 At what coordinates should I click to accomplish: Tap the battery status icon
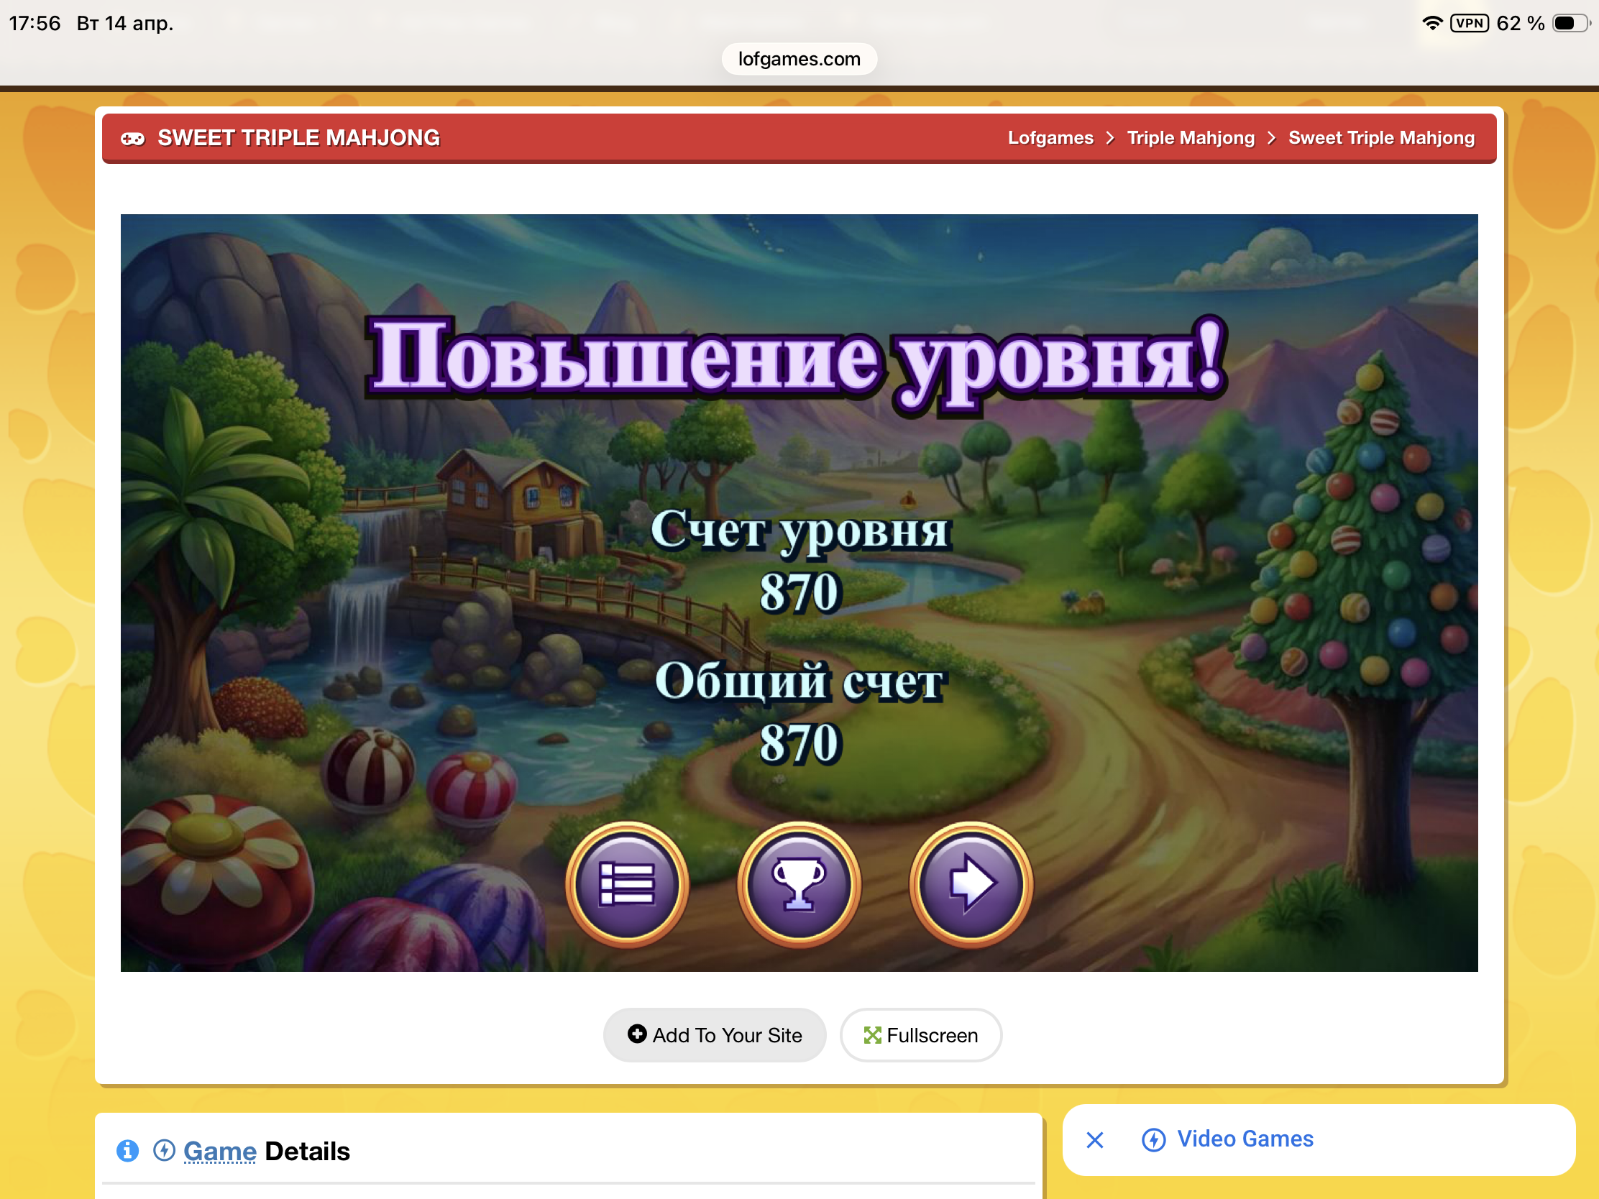coord(1570,23)
